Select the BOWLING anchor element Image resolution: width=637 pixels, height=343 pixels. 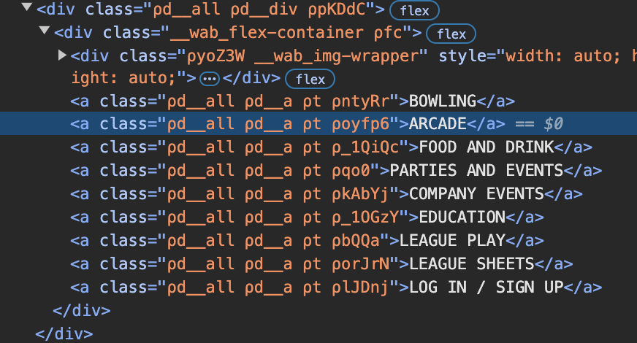pos(443,101)
